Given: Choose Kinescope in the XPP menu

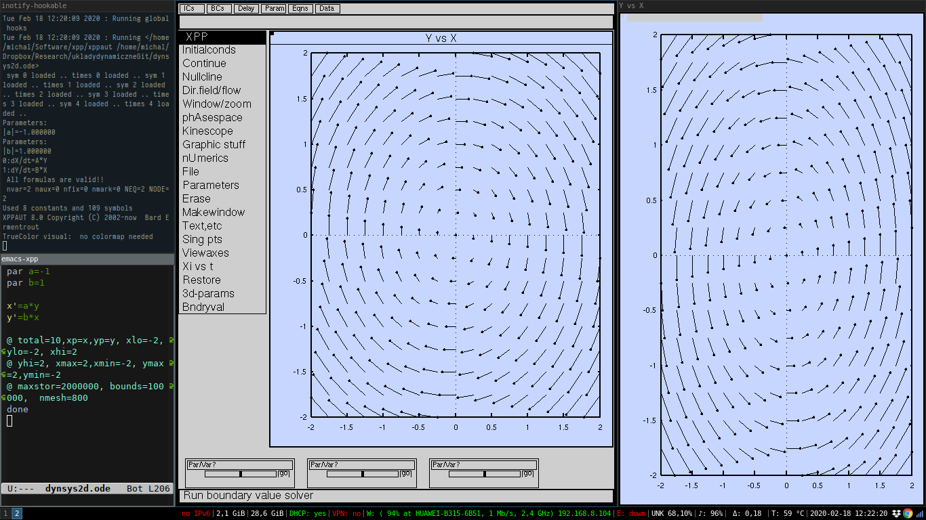Looking at the screenshot, I should pyautogui.click(x=222, y=131).
